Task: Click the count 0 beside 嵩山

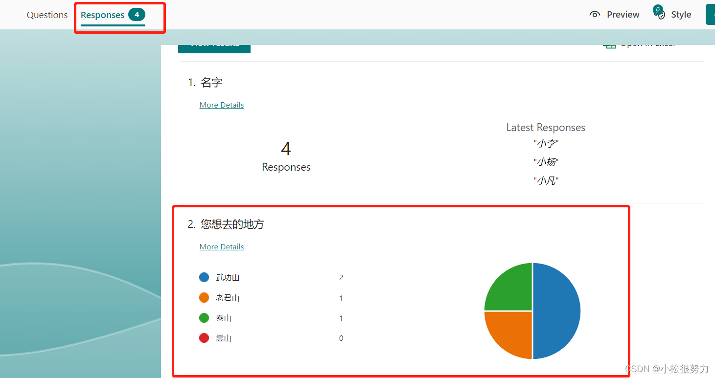Action: [x=341, y=338]
